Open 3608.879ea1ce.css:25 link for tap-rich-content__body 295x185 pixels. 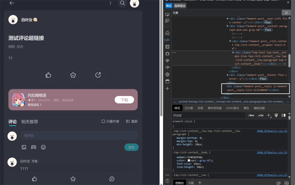(x=272, y=153)
